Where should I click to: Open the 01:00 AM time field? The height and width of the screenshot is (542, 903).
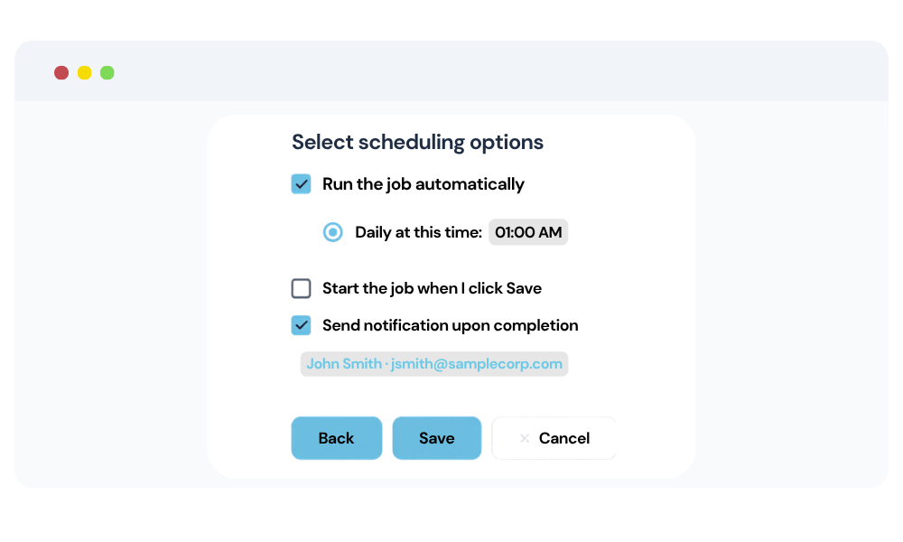528,232
